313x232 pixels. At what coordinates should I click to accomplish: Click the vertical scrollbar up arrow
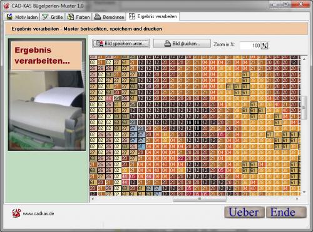(304, 59)
